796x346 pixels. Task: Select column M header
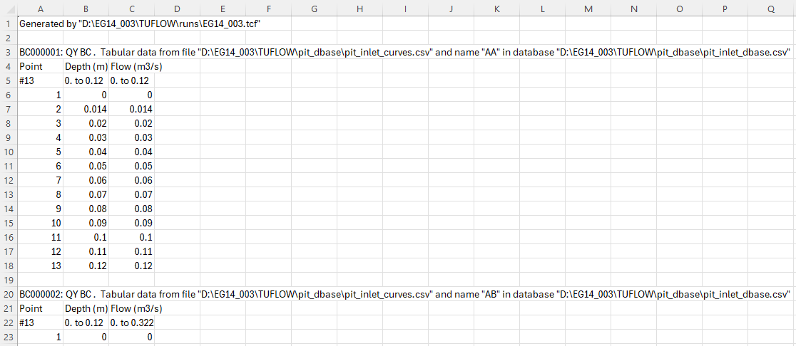[588, 8]
